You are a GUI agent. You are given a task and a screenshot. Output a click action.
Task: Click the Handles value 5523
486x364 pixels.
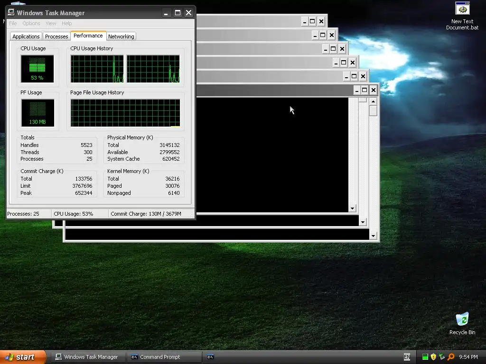(x=86, y=145)
